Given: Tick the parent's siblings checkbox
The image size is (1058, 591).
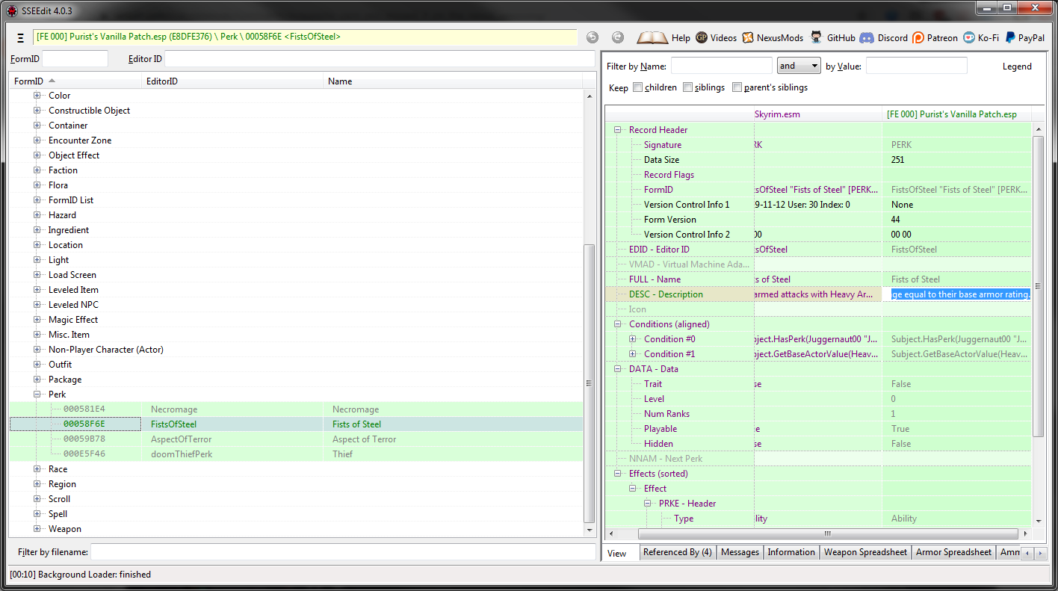Looking at the screenshot, I should point(737,87).
